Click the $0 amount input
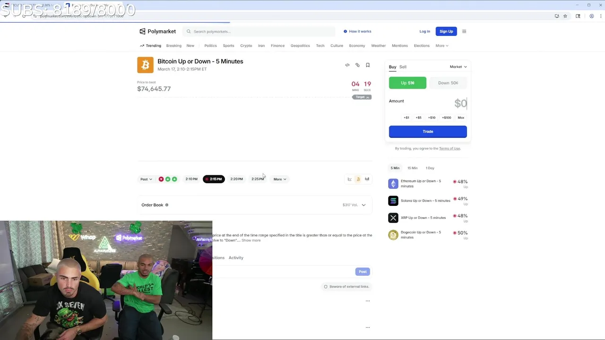 [460, 103]
